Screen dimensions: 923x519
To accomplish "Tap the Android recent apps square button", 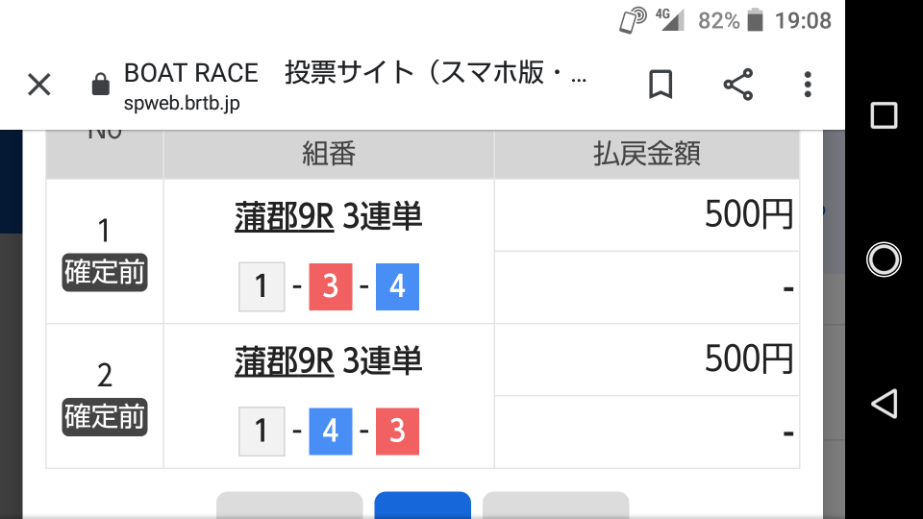I will click(884, 115).
